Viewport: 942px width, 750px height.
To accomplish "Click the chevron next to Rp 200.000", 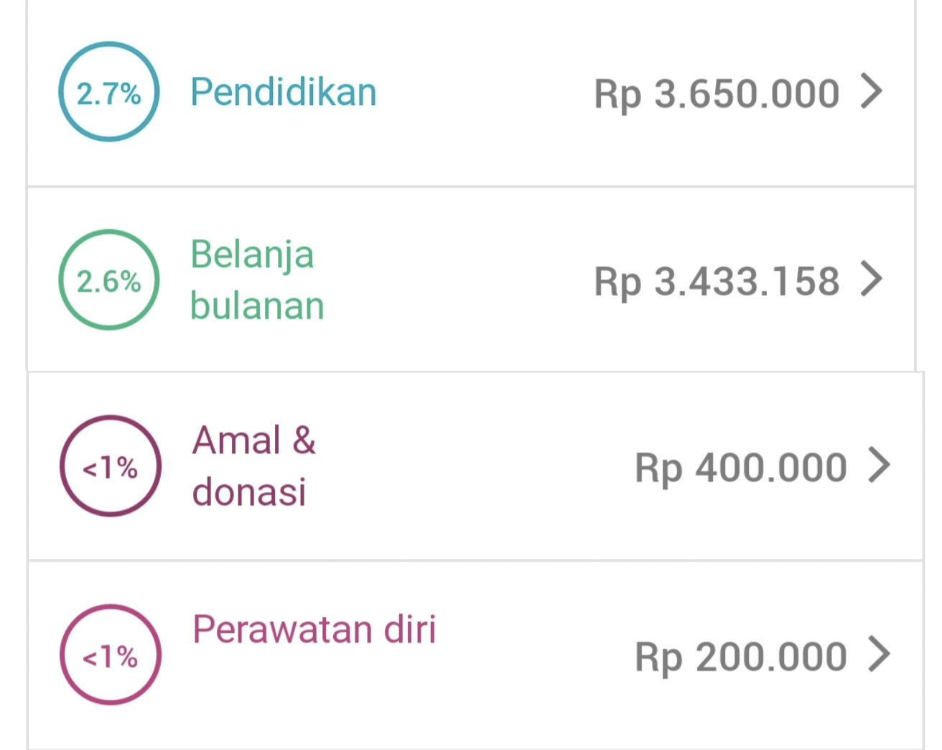I will (879, 654).
